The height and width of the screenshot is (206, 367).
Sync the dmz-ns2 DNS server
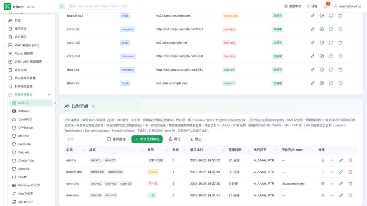point(331,83)
